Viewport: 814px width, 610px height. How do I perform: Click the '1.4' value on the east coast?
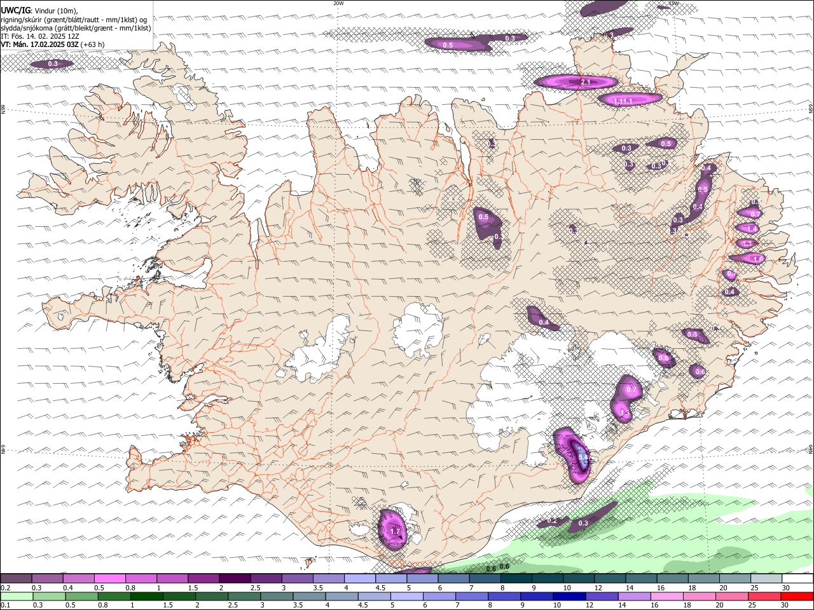click(752, 229)
